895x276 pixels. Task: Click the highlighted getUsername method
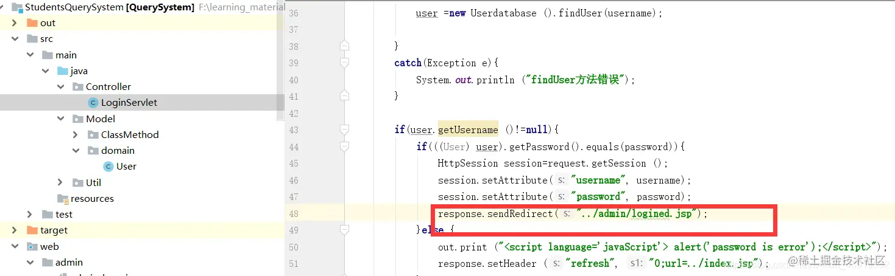pyautogui.click(x=468, y=130)
